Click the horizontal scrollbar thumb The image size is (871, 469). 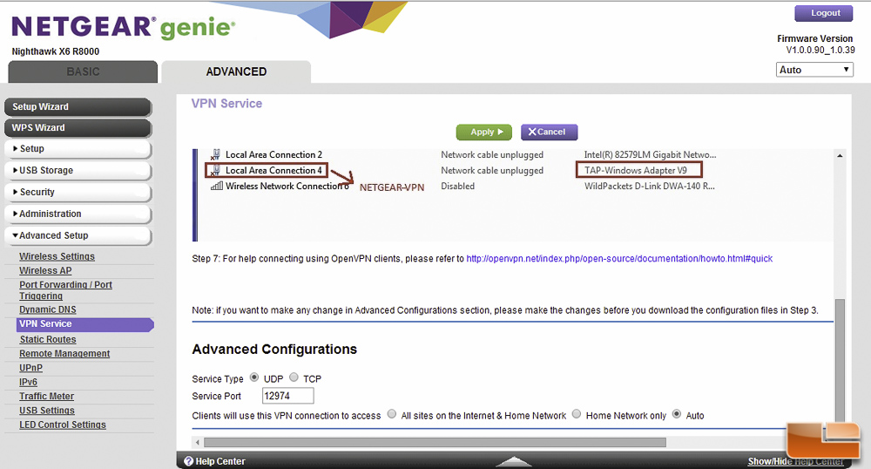[435, 442]
